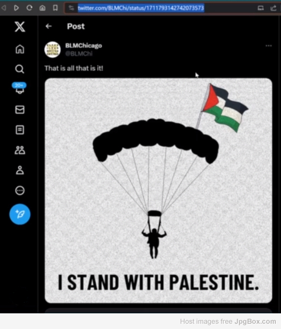This screenshot has width=281, height=329.
Task: Click the blue compose Post button
Action: [20, 214]
